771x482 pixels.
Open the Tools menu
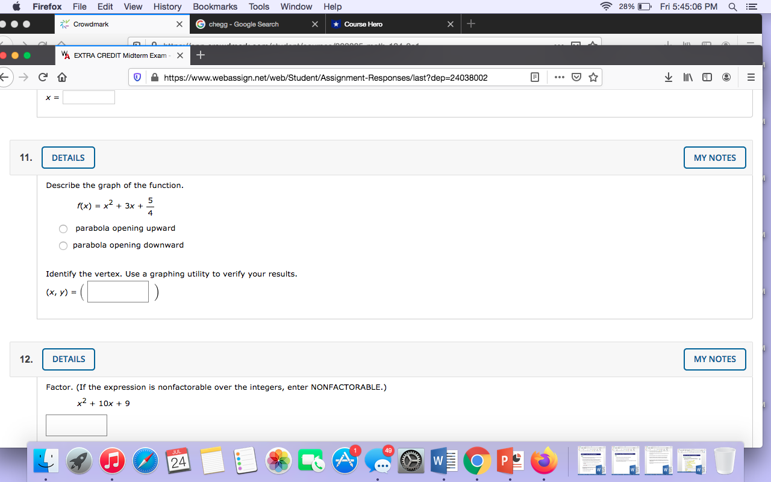259,7
